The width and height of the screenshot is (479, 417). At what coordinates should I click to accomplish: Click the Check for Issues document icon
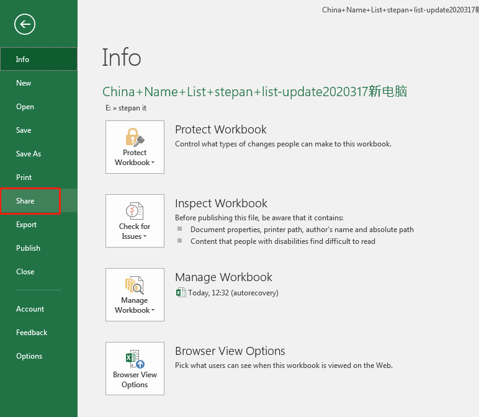pos(135,211)
